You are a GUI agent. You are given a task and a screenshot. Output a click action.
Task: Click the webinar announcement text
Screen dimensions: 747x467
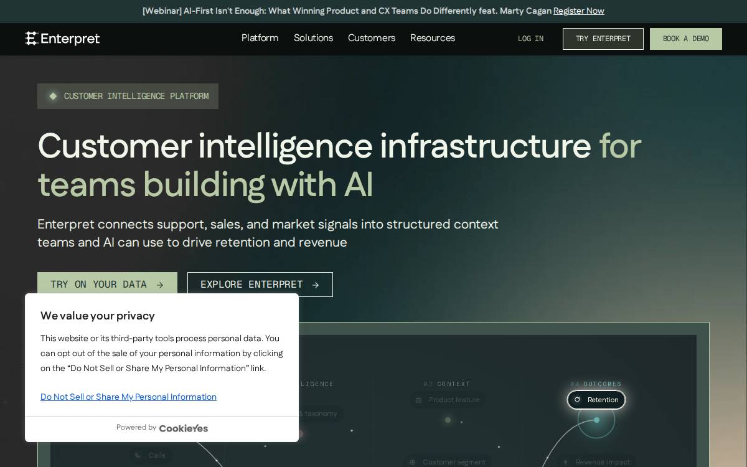[347, 11]
